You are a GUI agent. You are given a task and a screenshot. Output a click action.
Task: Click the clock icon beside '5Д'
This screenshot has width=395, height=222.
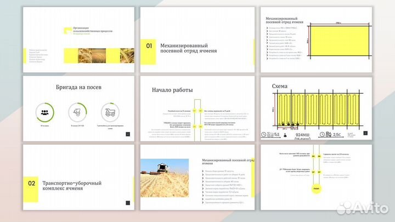[x=263, y=134]
